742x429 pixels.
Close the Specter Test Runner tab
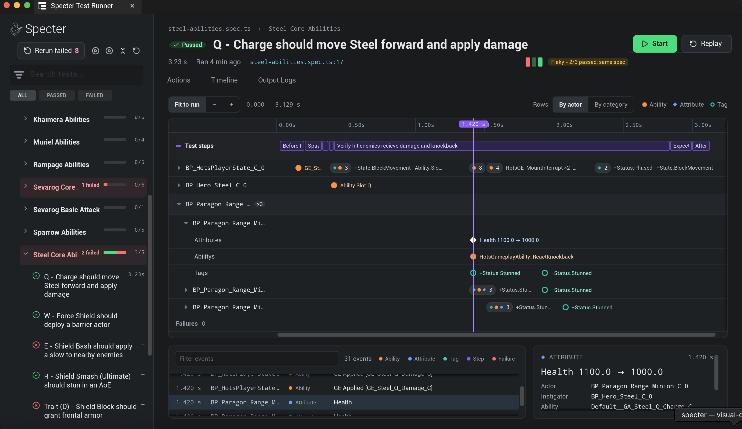click(132, 6)
